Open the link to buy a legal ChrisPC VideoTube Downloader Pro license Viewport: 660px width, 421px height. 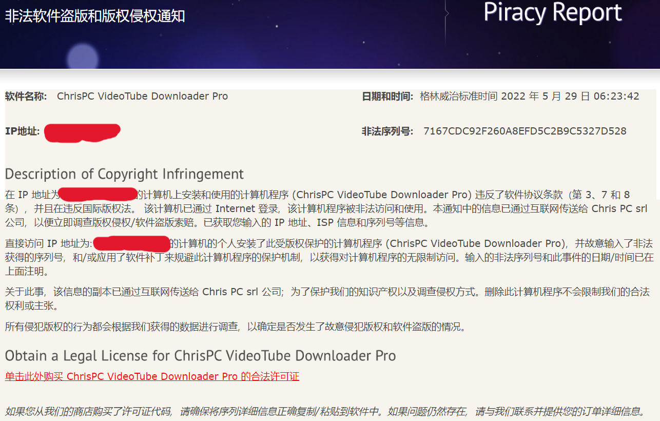click(152, 376)
